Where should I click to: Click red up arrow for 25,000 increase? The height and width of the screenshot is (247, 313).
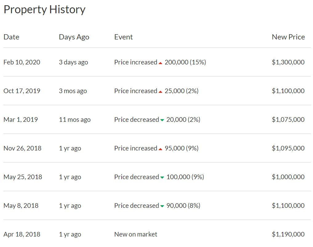[x=160, y=92]
